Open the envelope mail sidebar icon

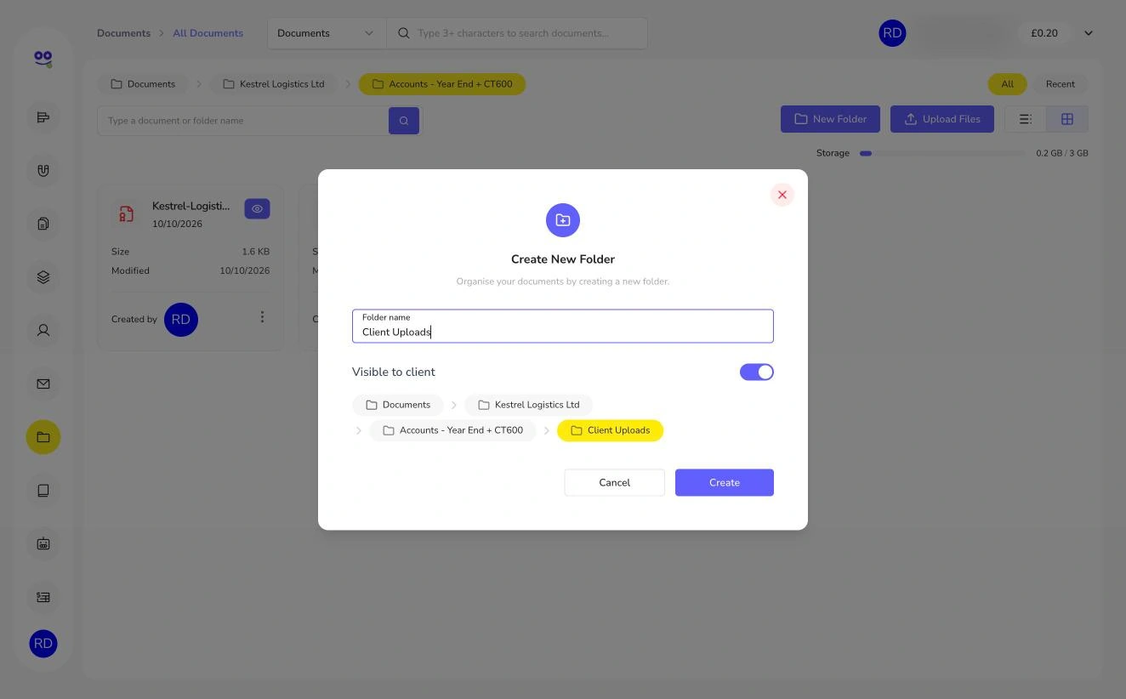(43, 384)
